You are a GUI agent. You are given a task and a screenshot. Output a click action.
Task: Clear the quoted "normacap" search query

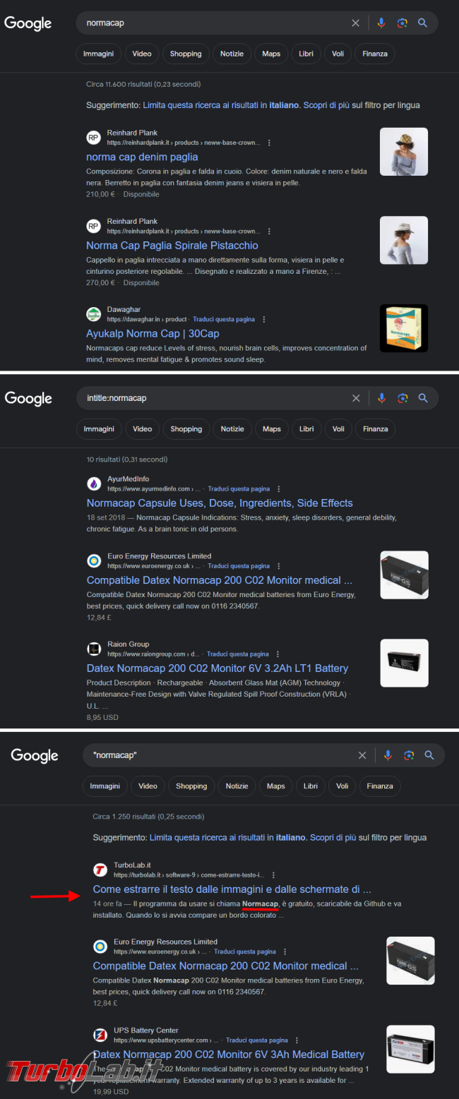click(362, 755)
